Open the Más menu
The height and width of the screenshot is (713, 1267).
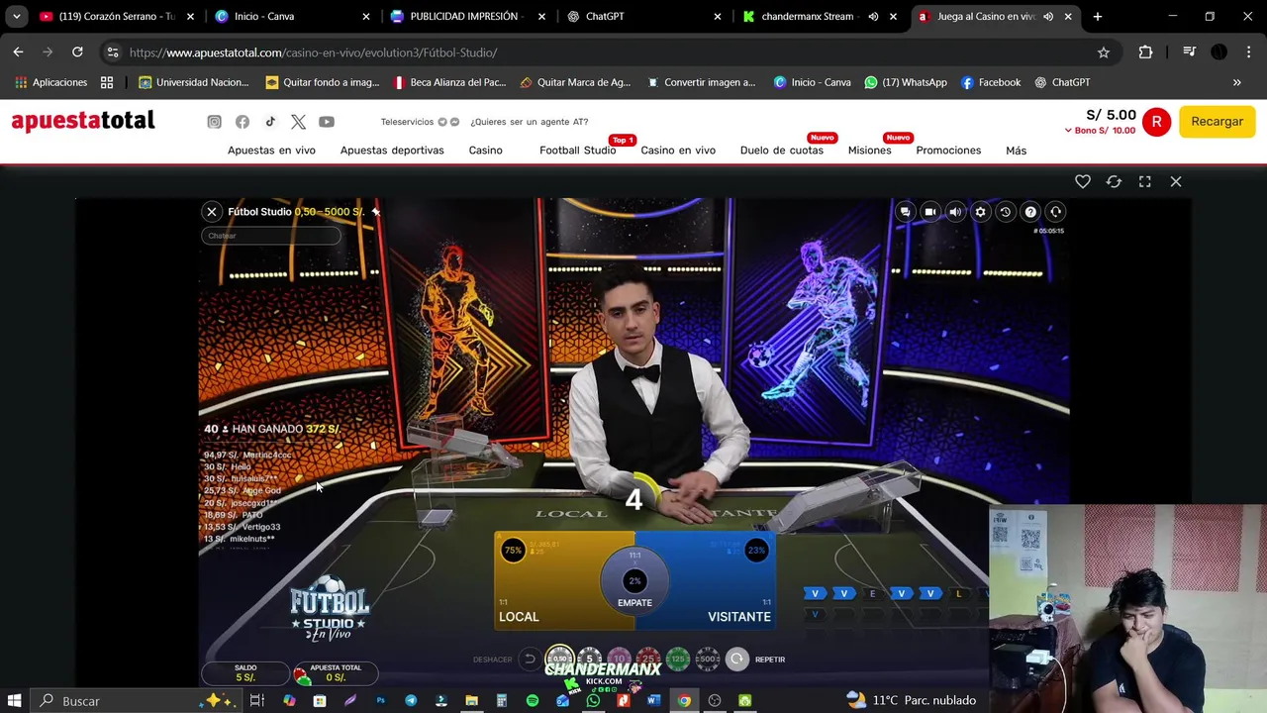coord(1016,151)
